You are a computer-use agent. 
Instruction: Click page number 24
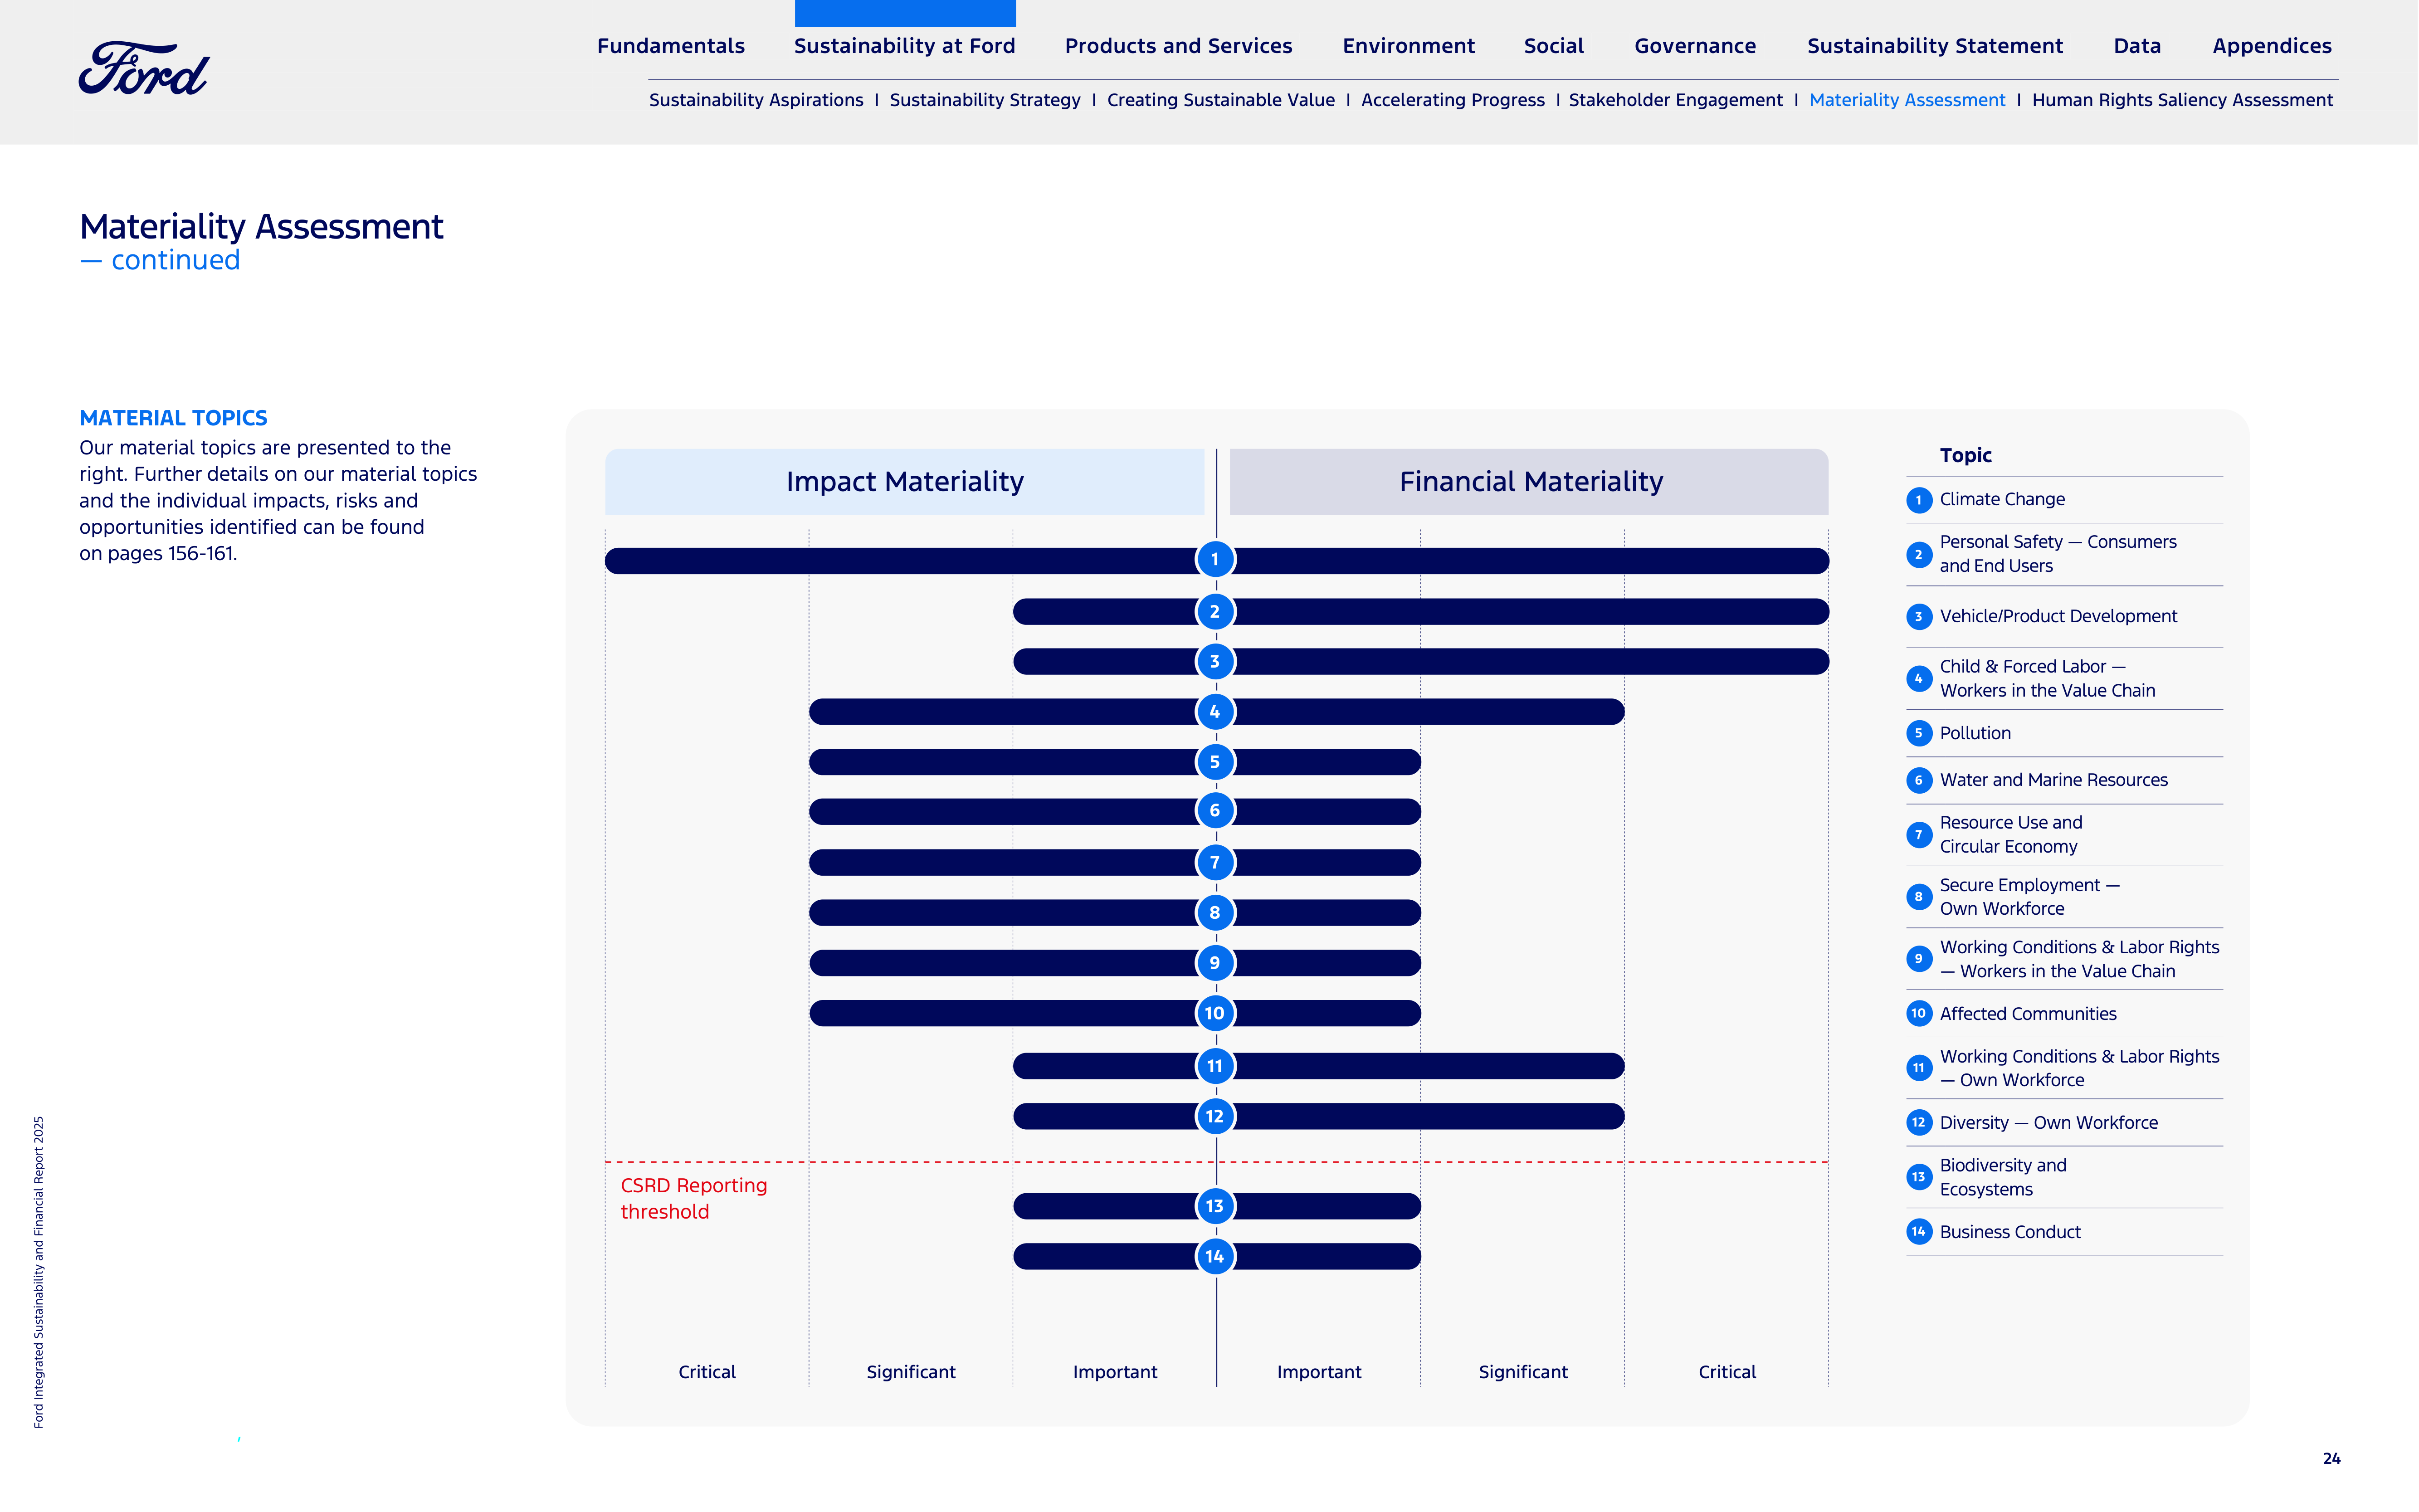pyautogui.click(x=2332, y=1459)
